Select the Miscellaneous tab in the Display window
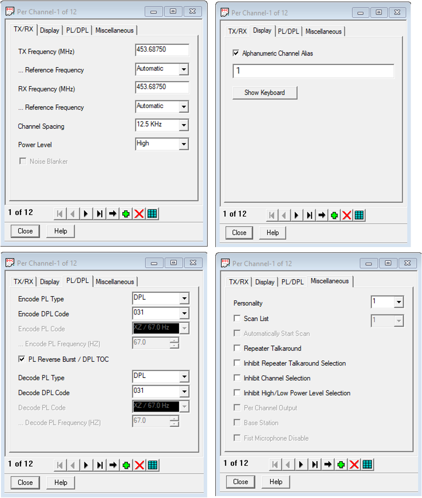The width and height of the screenshot is (422, 498). tap(323, 32)
